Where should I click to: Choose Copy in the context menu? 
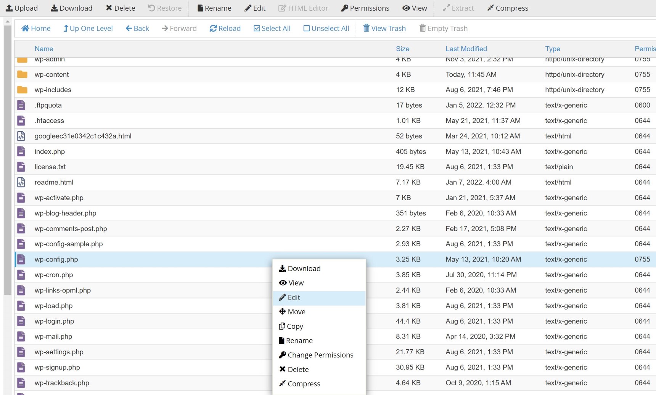pos(319,326)
